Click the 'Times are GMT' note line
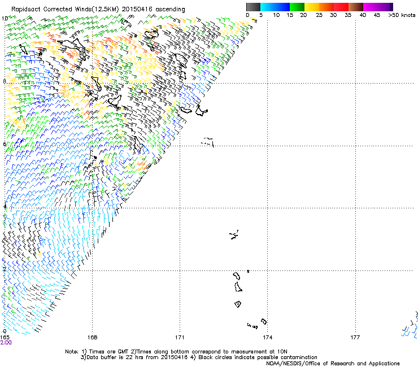418x367 pixels. pos(176,352)
